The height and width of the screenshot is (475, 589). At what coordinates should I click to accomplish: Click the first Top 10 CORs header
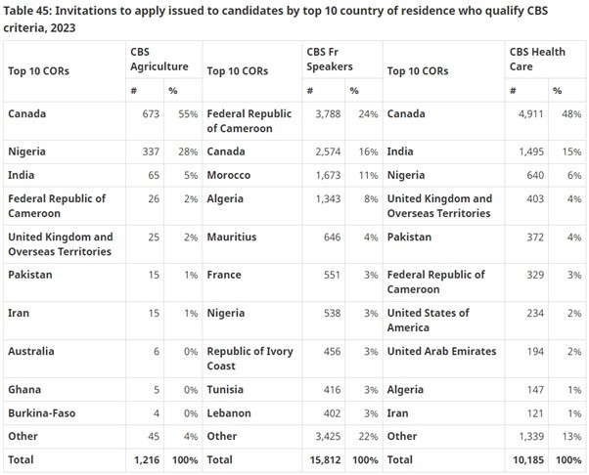point(38,71)
